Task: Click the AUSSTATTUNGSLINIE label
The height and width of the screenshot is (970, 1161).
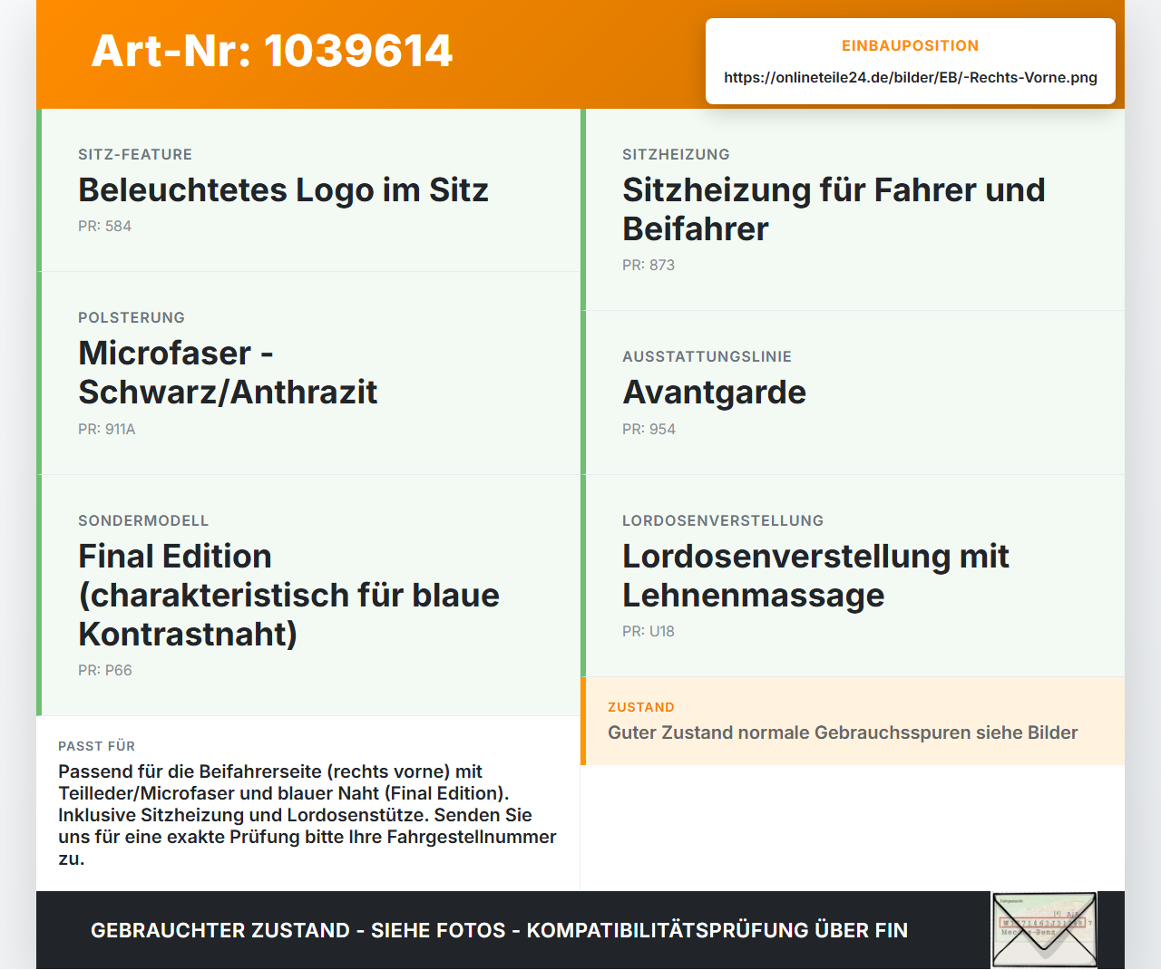Action: coord(707,356)
